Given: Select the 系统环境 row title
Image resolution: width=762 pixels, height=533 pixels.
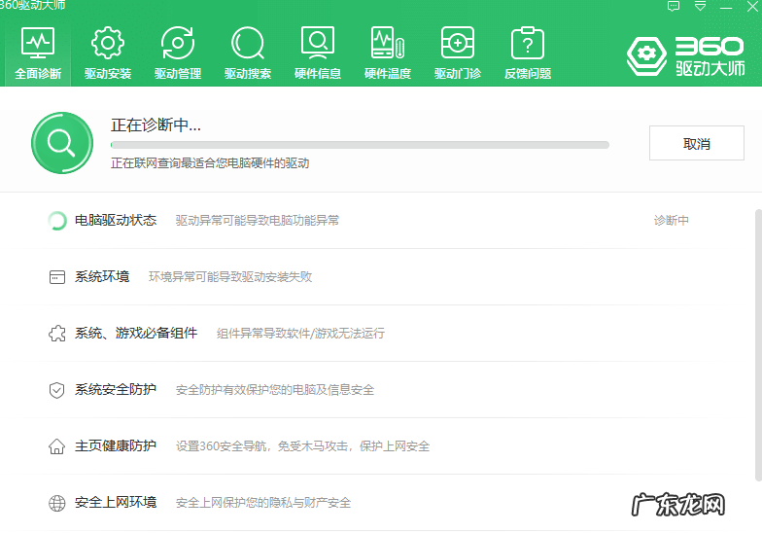Looking at the screenshot, I should [102, 276].
